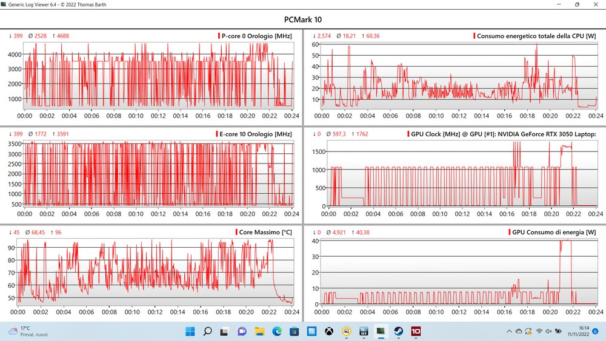
Task: Launch the Chat app on the taskbar
Action: (x=242, y=331)
